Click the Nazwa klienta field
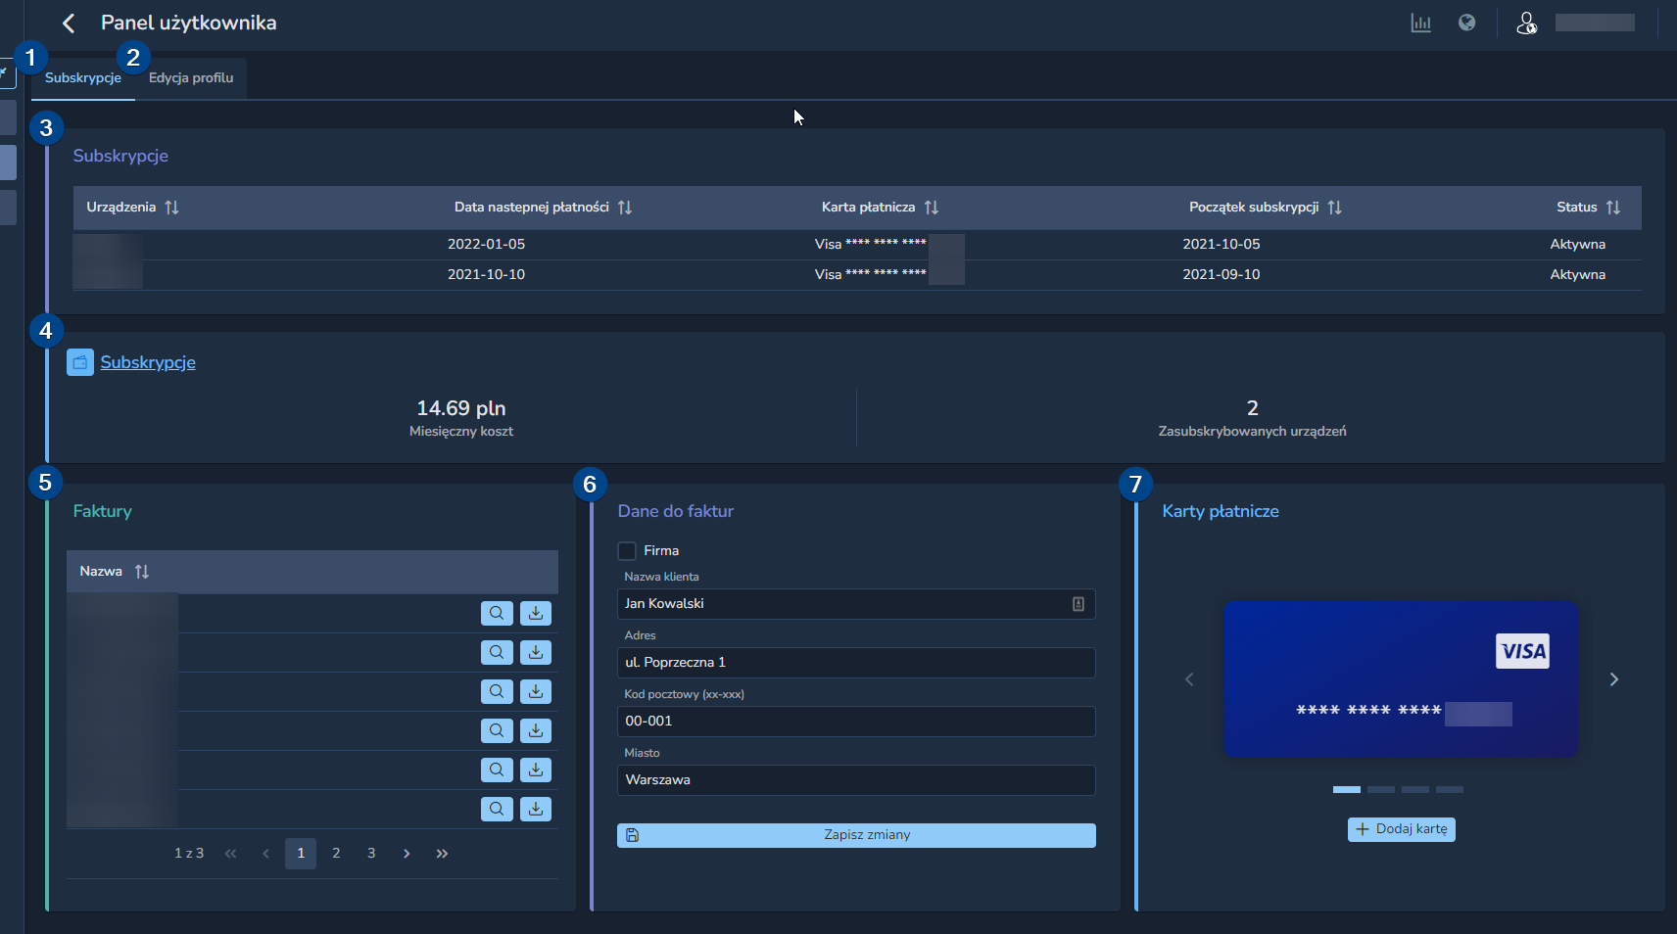 pos(856,604)
